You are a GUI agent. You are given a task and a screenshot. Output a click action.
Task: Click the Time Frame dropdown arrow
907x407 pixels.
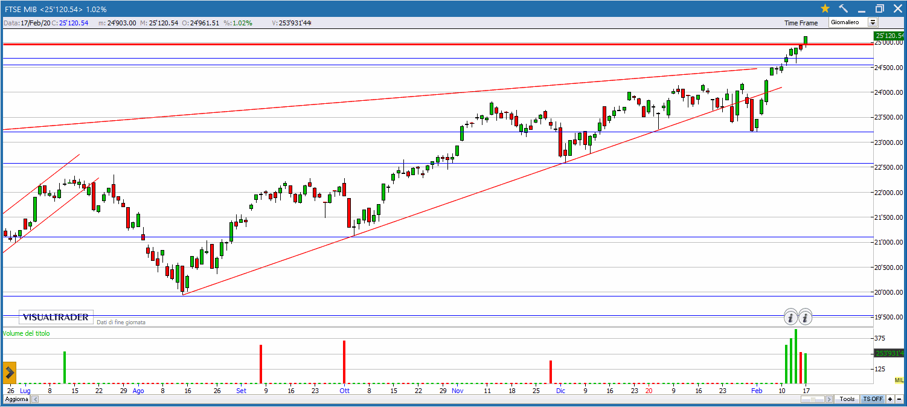pyautogui.click(x=873, y=22)
